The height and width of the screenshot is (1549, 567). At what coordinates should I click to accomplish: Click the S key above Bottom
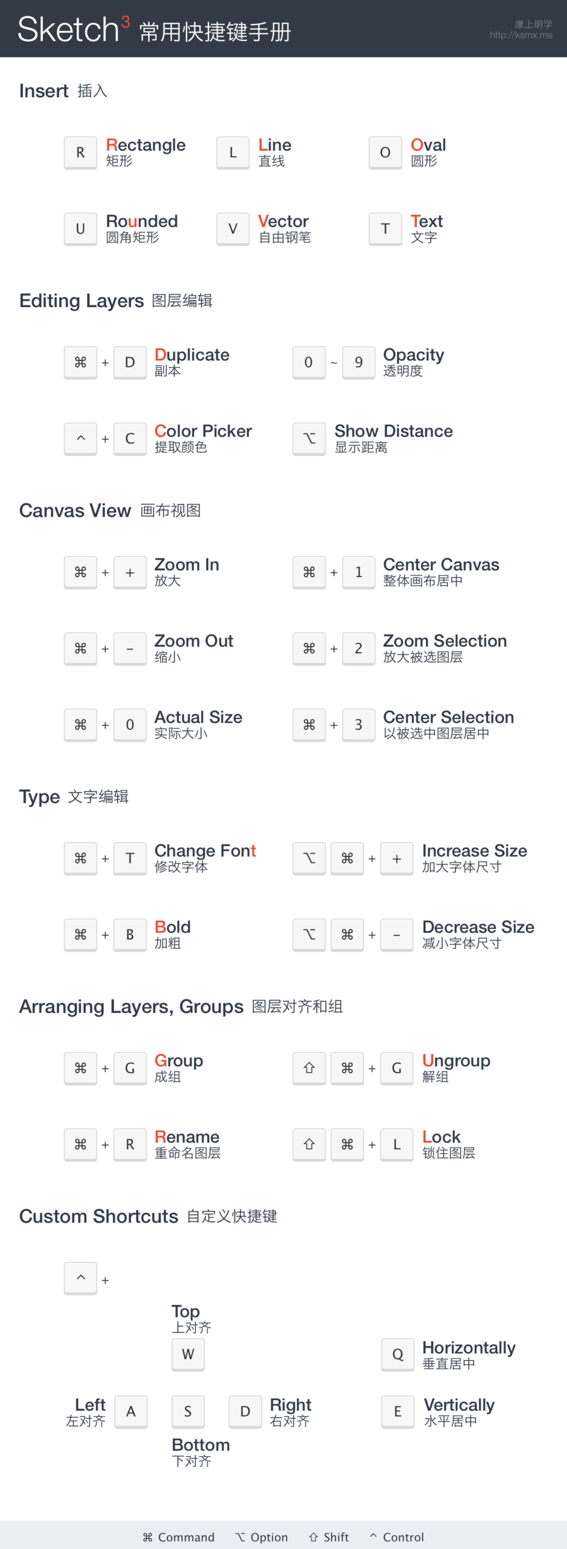[x=188, y=1412]
